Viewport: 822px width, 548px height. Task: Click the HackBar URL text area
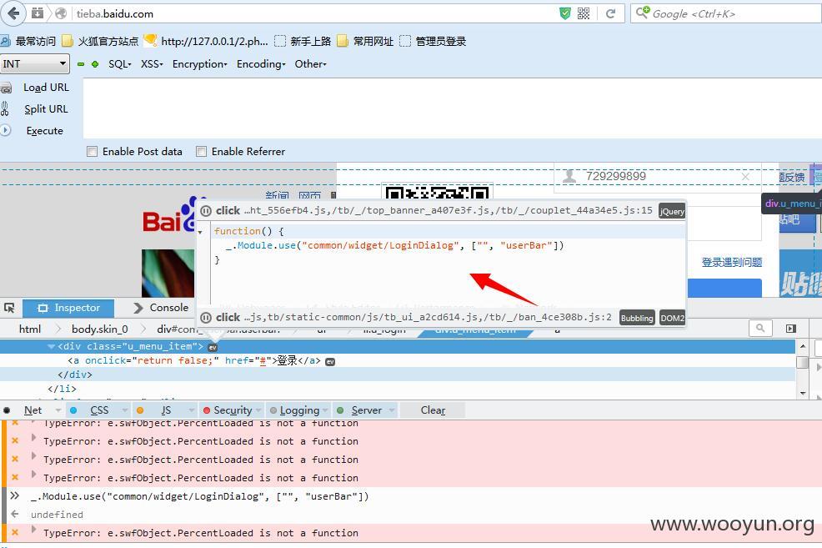(453, 108)
